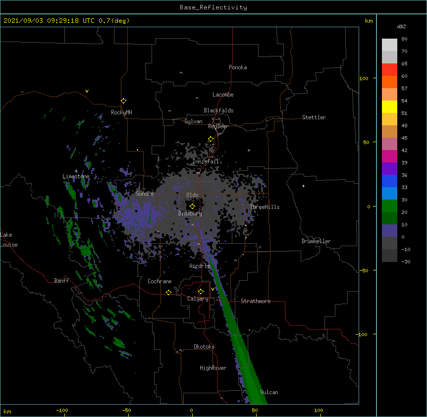The height and width of the screenshot is (417, 427).
Task: Click the Ponoka city label
Action: point(238,67)
